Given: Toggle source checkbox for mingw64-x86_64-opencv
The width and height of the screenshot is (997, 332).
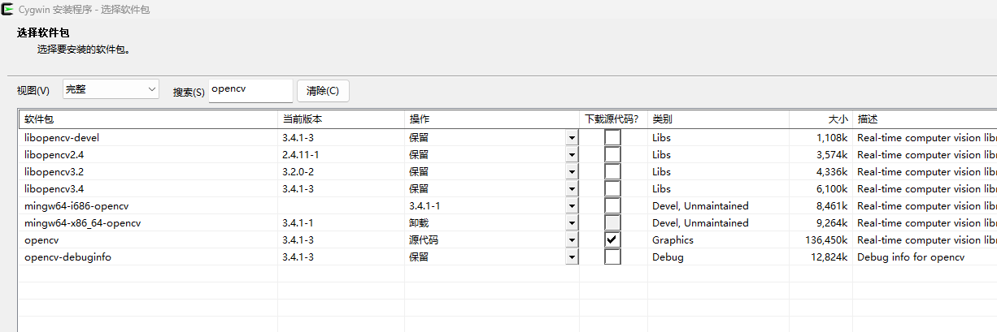Looking at the screenshot, I should tap(612, 223).
